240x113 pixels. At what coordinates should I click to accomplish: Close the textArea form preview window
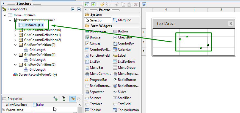click(x=231, y=24)
